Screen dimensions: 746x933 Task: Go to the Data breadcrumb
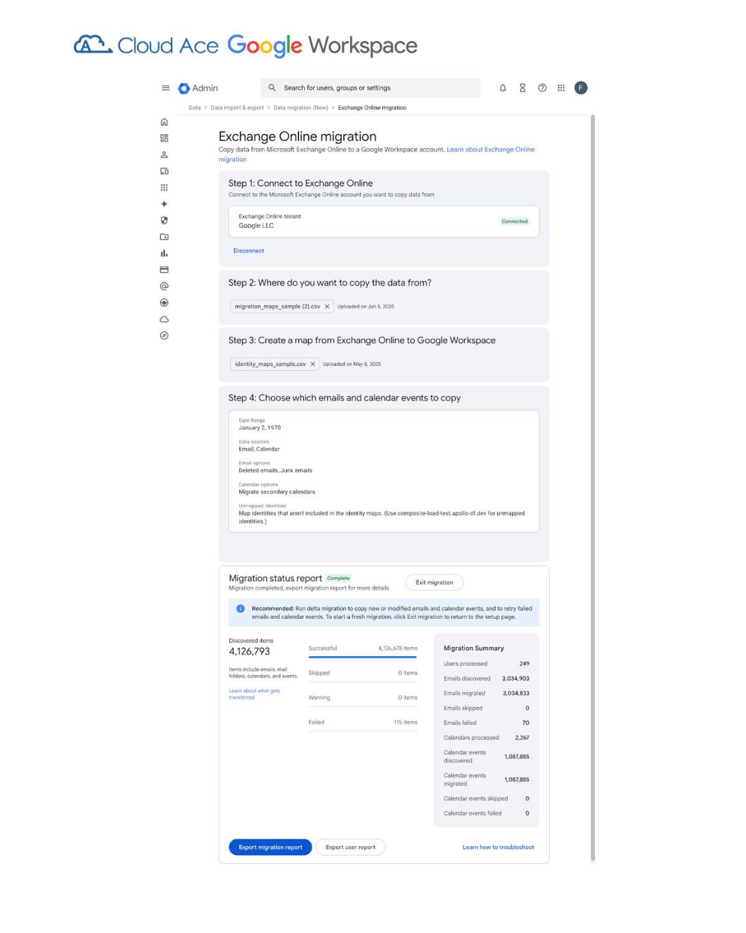195,108
